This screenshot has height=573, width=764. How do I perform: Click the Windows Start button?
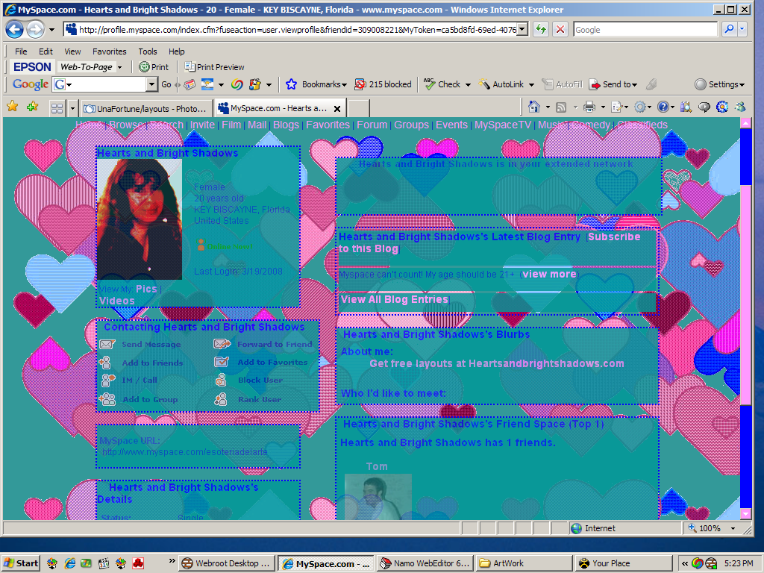[x=20, y=563]
